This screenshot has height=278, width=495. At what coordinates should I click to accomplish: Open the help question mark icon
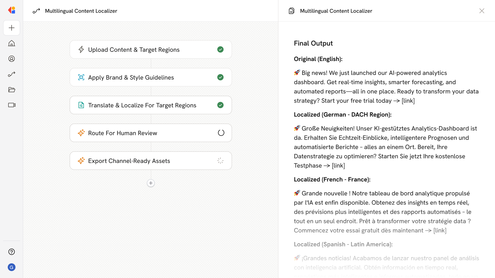tap(12, 252)
